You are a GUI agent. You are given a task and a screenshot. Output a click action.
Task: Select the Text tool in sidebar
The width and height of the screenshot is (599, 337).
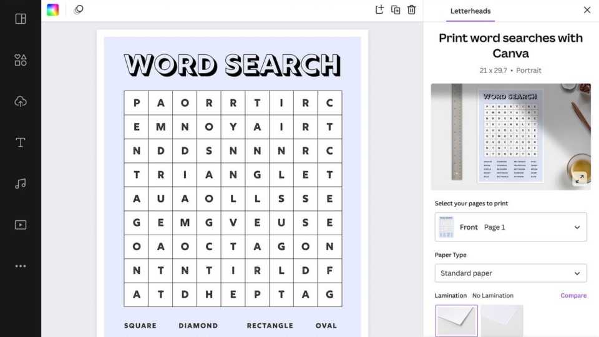click(21, 142)
